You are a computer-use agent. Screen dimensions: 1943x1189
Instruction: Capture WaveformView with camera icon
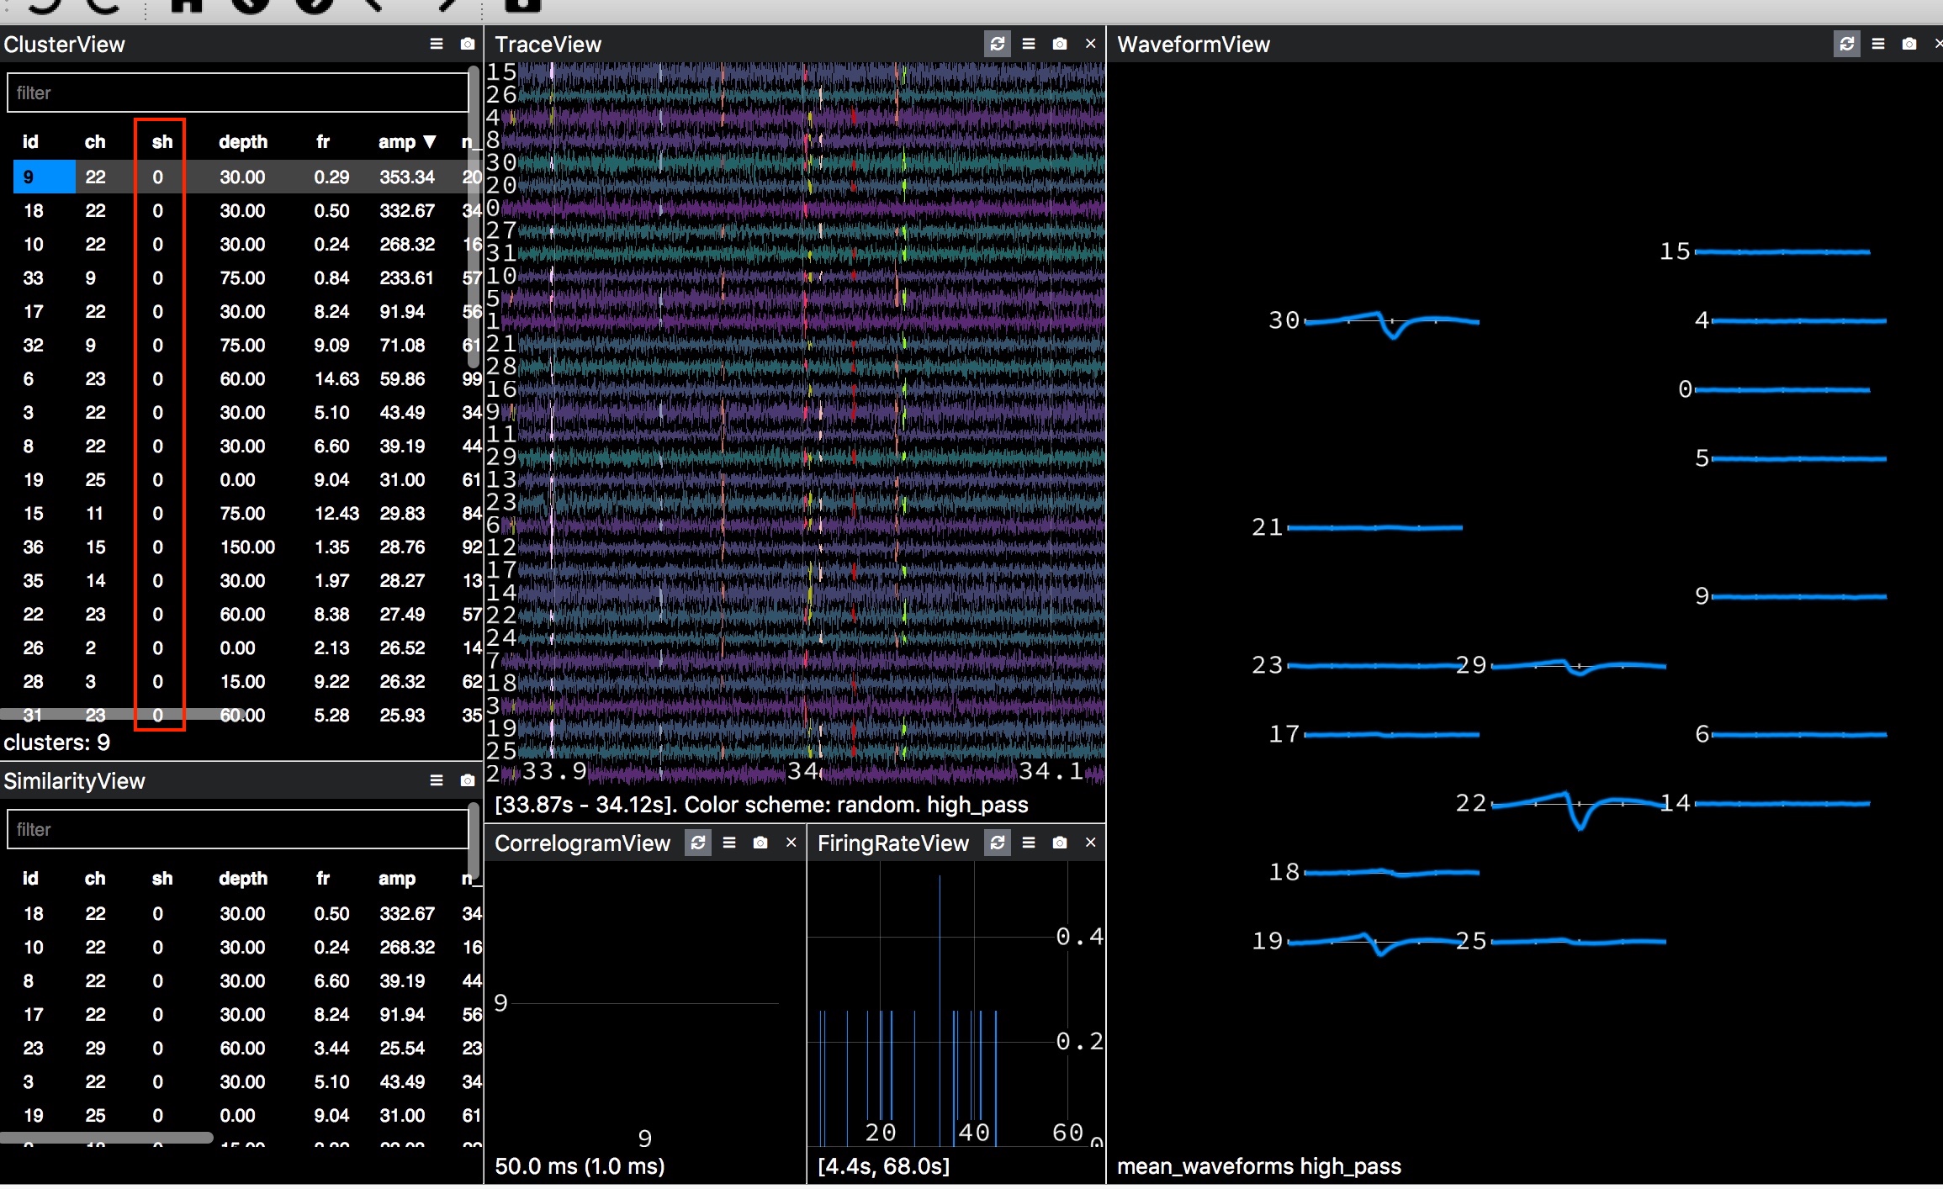coord(1909,44)
